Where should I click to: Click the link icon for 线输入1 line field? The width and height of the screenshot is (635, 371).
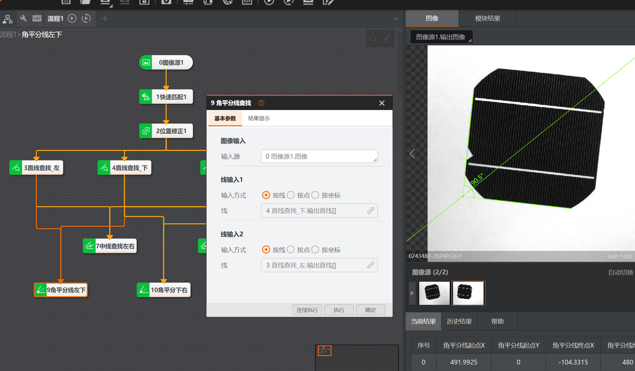(x=370, y=211)
